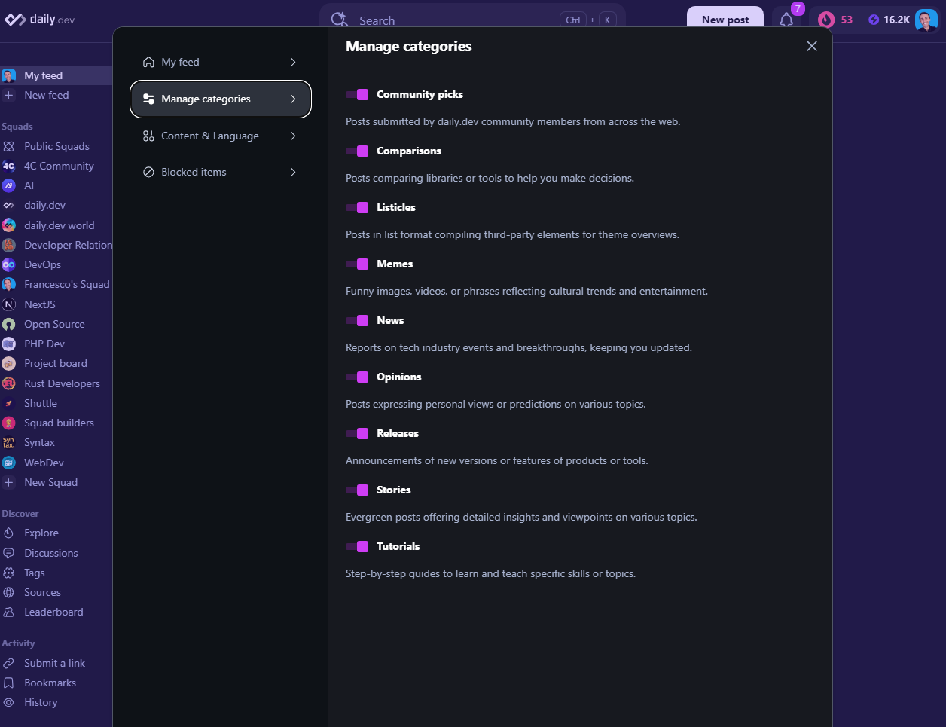
Task: Open the Project board squad
Action: (x=56, y=363)
